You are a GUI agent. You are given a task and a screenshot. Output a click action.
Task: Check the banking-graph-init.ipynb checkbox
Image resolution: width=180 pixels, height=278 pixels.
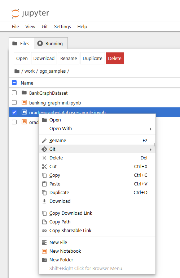tap(14, 102)
